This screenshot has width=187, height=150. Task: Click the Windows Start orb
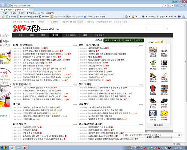pos(4,148)
